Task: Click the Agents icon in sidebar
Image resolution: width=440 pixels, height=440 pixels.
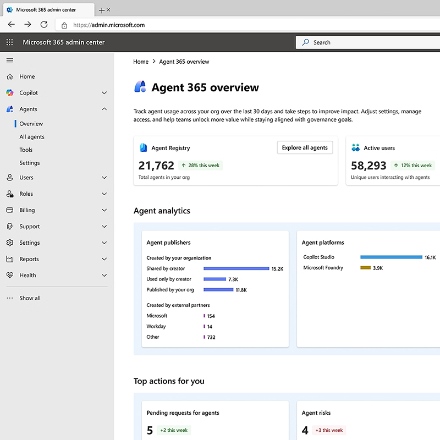Action: pos(10,109)
